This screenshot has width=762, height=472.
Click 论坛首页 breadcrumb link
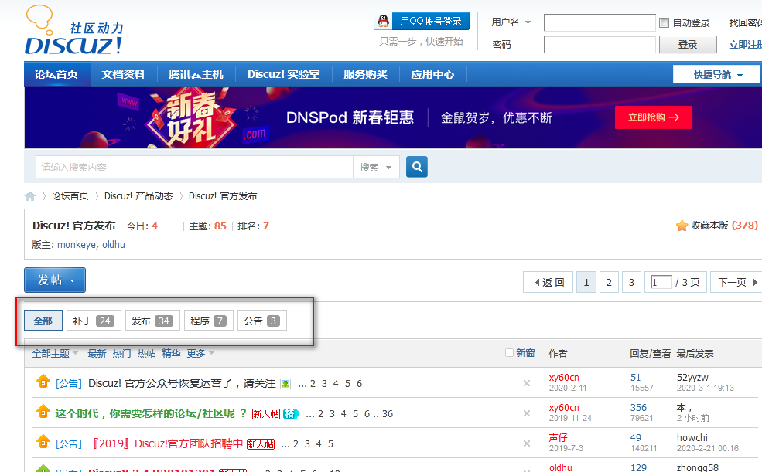[70, 196]
